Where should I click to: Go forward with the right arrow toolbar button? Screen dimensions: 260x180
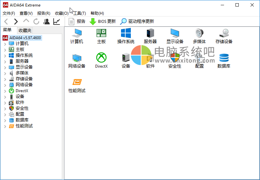(x=16, y=22)
